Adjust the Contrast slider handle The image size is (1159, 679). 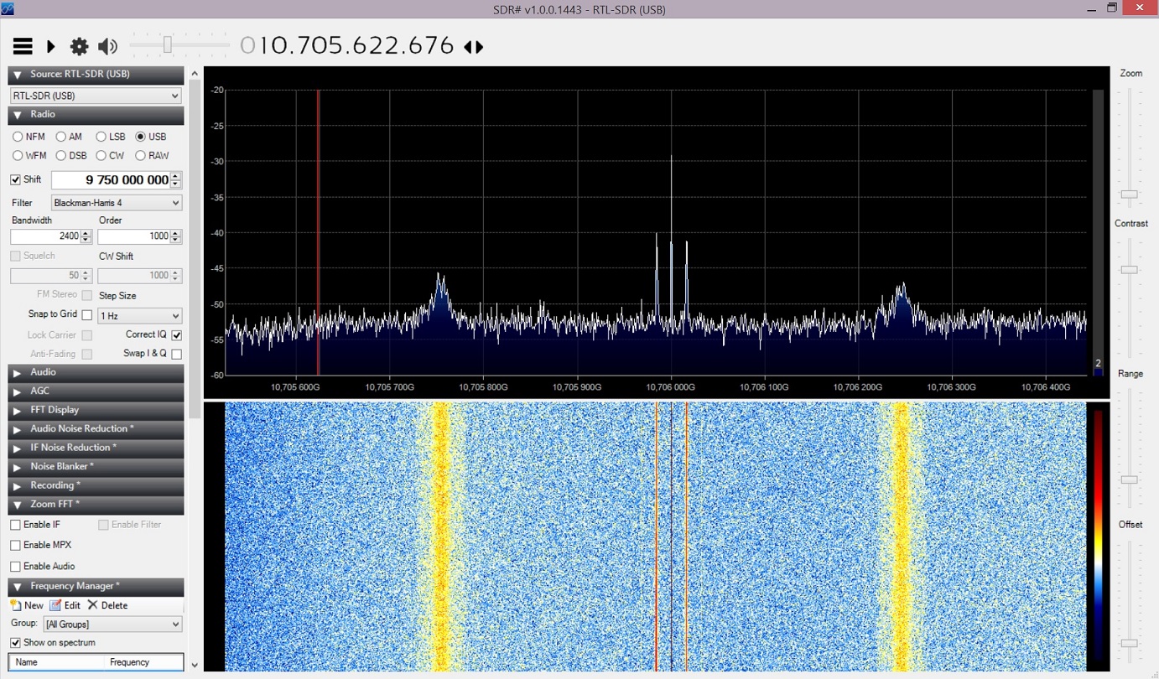(x=1130, y=270)
